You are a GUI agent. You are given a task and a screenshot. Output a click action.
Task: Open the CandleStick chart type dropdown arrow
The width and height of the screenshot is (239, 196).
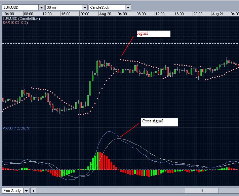(128, 7)
